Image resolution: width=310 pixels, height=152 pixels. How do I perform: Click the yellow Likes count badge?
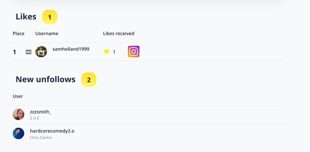[x=50, y=17]
